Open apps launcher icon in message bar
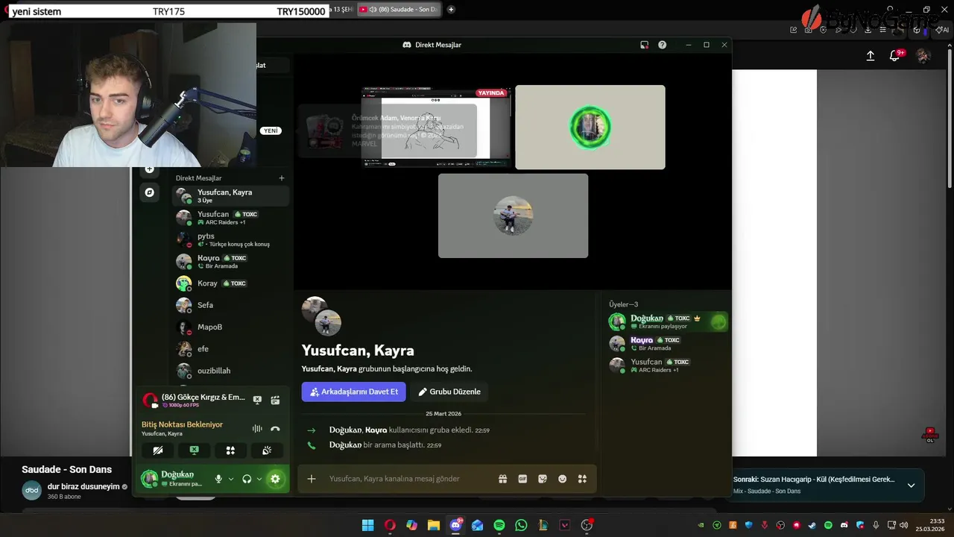Image resolution: width=954 pixels, height=537 pixels. tap(582, 479)
